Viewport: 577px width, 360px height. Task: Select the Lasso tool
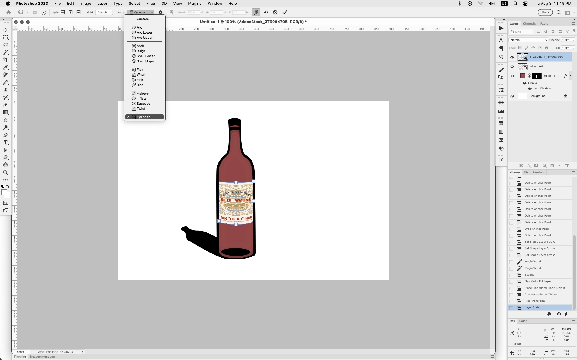[5, 45]
